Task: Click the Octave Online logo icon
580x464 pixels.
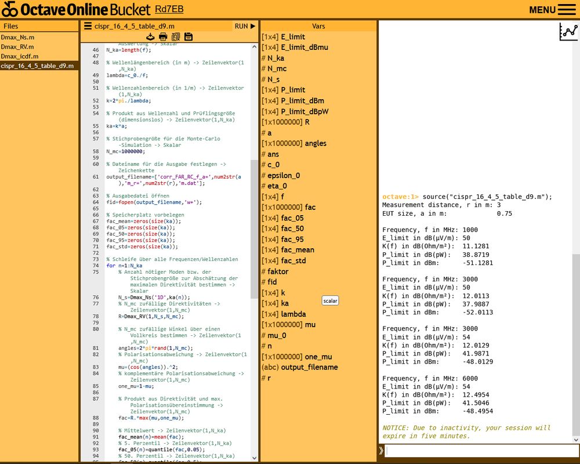Action: click(10, 9)
